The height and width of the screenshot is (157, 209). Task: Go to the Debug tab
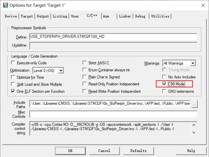tap(140, 16)
